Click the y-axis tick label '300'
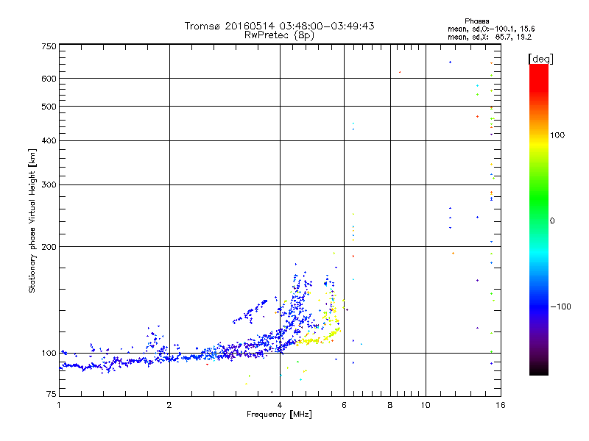 49,185
